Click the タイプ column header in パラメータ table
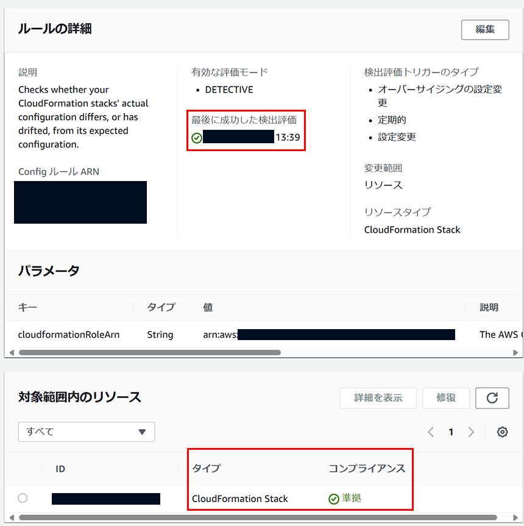This screenshot has height=526, width=524. point(161,307)
